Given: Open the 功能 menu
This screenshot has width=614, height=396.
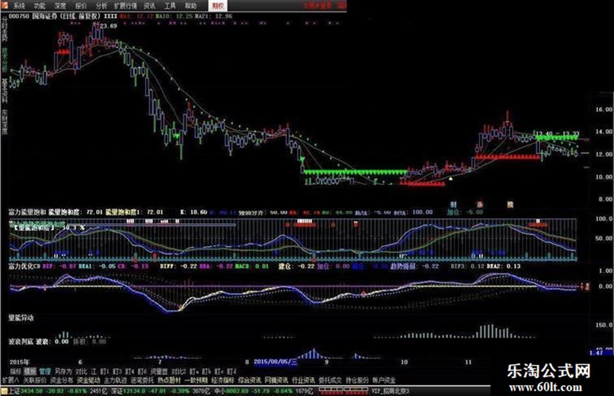Looking at the screenshot, I should [x=40, y=5].
